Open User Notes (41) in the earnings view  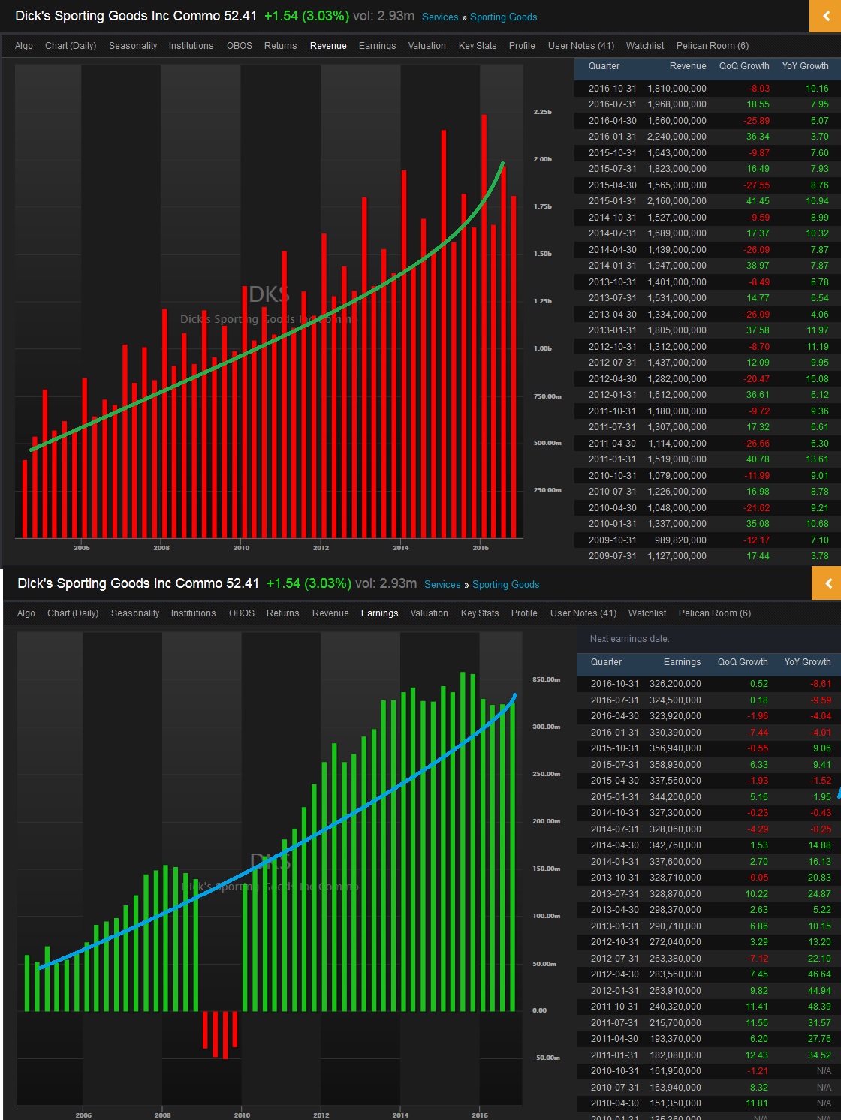coord(583,613)
